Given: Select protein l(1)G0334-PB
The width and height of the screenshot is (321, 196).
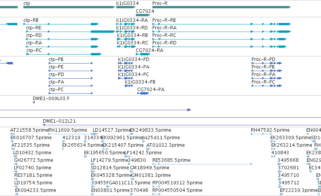Looking at the screenshot, I should coord(129,86).
